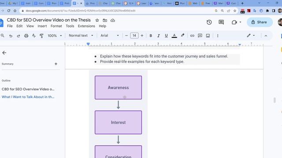Activate the paint format tool
The height and width of the screenshot is (158, 282).
(x=41, y=36)
